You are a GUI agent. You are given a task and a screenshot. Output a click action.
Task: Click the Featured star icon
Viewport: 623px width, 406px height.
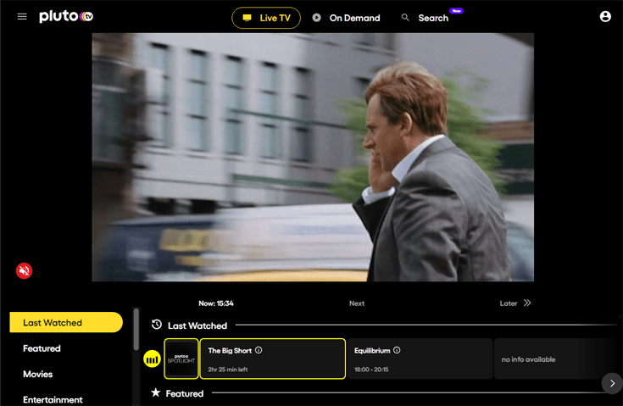coord(156,392)
